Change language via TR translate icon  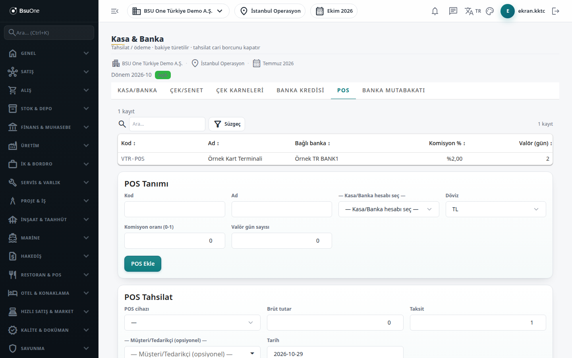point(473,11)
